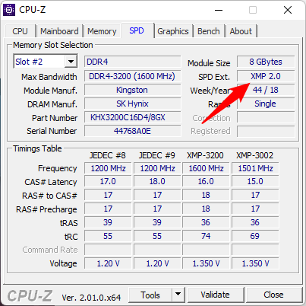
Task: Click XMP-3002 CAS# Latency 15.0 cell
Action: [x=255, y=181]
